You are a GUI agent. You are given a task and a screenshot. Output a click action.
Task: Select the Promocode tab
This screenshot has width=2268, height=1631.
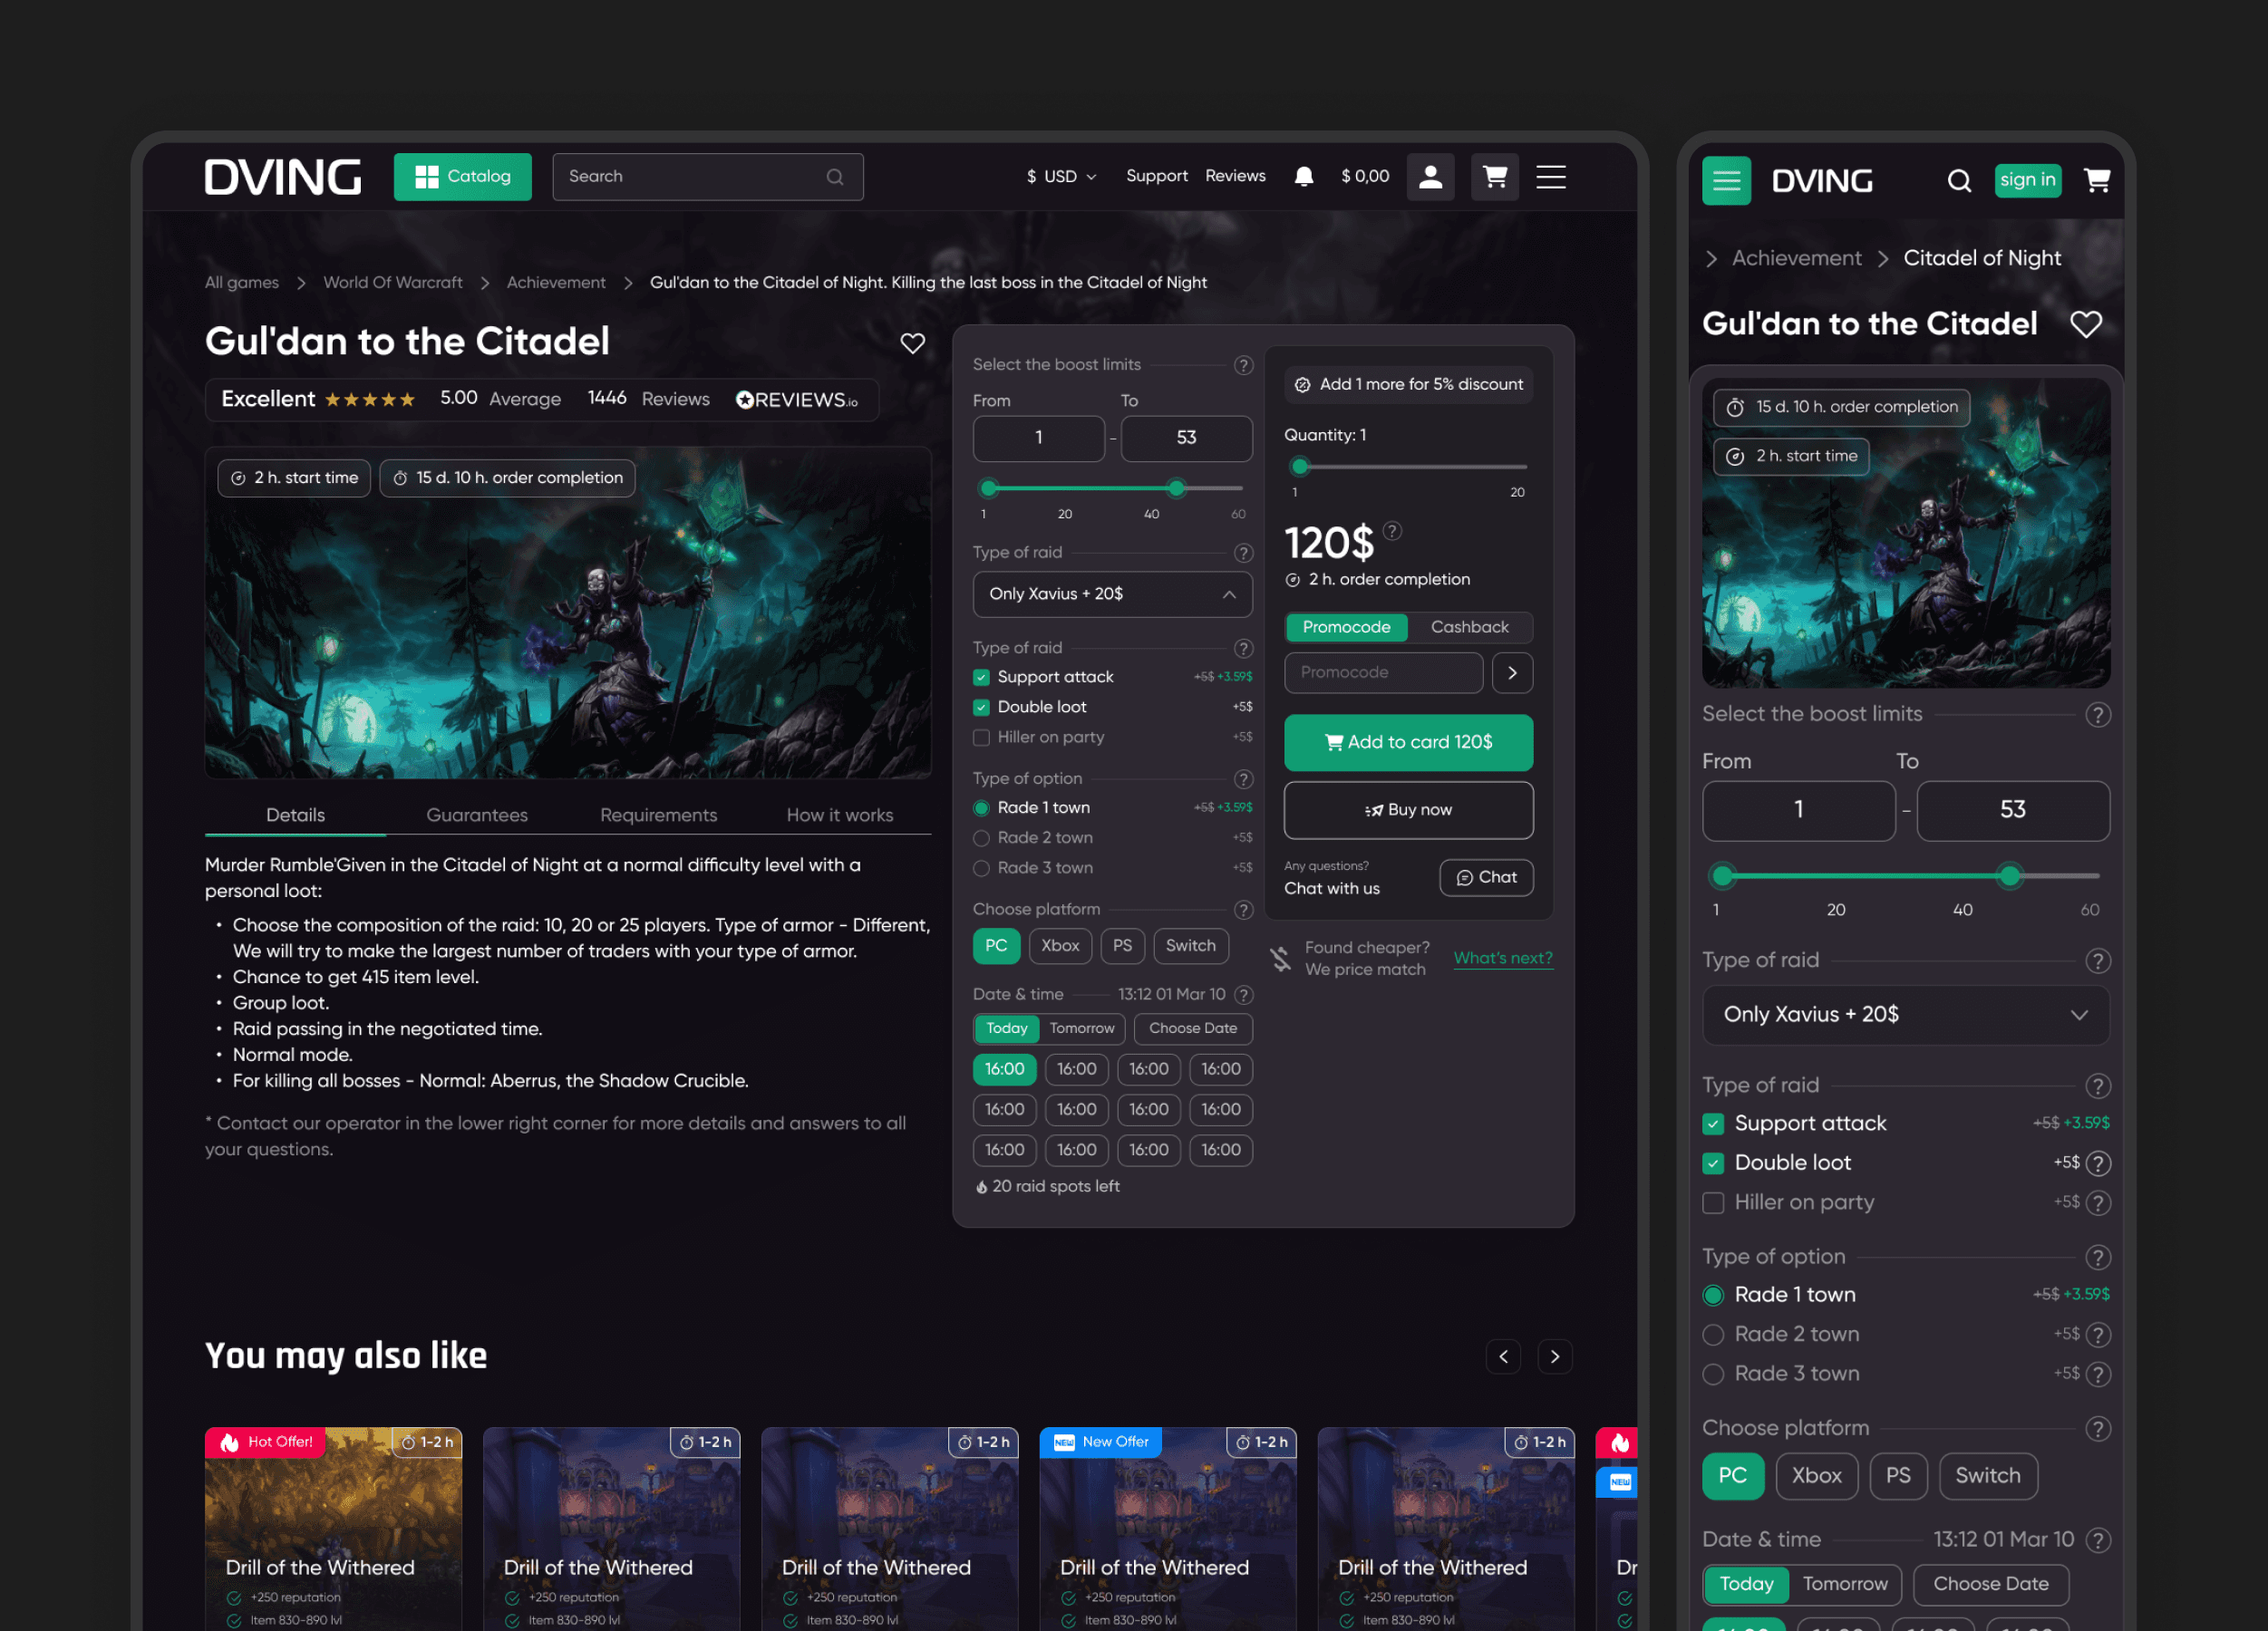tap(1346, 627)
